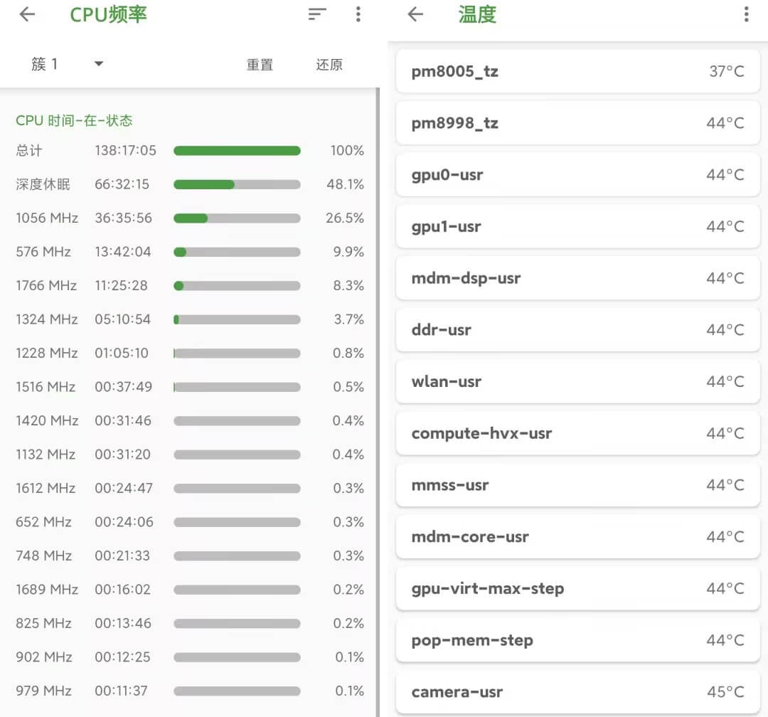Image resolution: width=768 pixels, height=717 pixels.
Task: Click the 1766 MHz usage bar
Action: 237,286
